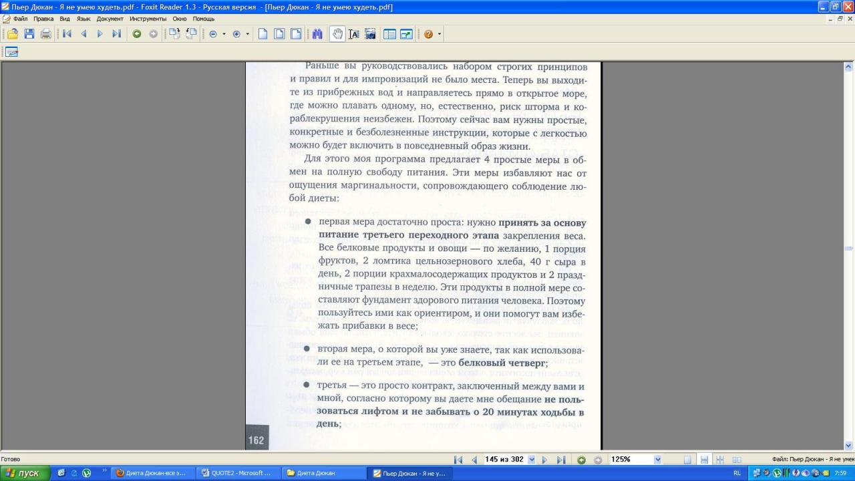Open the page number dropdown list
The height and width of the screenshot is (481, 855).
(x=532, y=460)
